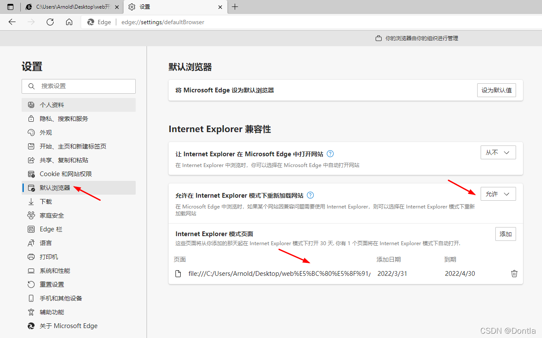Click help icon beside 重新加载网站 setting

(310, 195)
